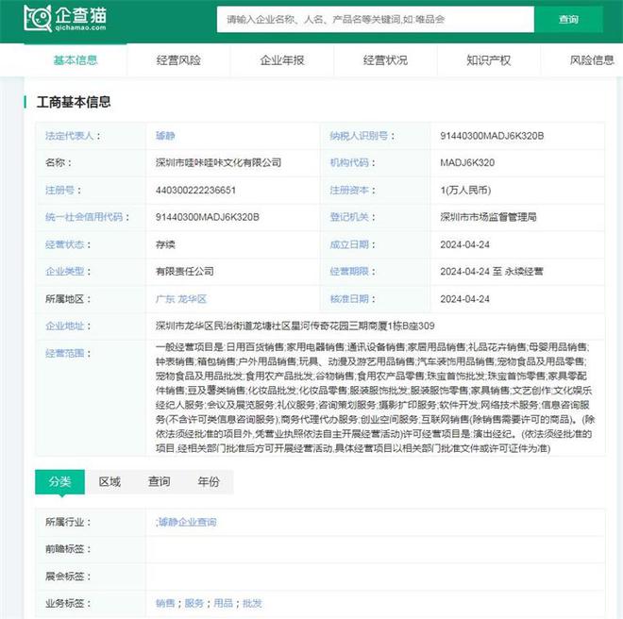Open the legal representative name link beside 法定代表人
The width and height of the screenshot is (623, 619).
click(x=165, y=136)
